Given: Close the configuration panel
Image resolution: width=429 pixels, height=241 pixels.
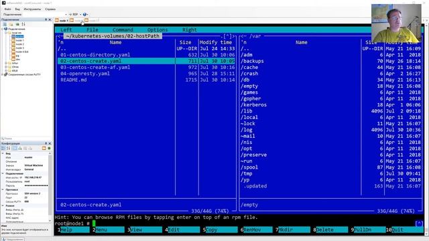Looking at the screenshot, I should coord(50,143).
